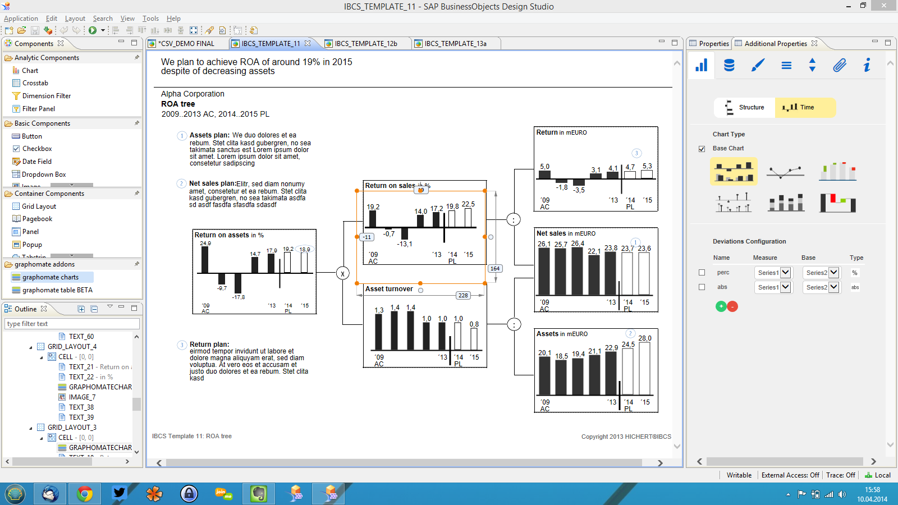Image resolution: width=898 pixels, height=505 pixels.
Task: Click the Chrome icon in taskbar
Action: coord(85,494)
